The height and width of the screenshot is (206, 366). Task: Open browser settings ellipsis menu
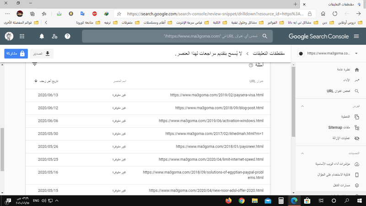[7, 14]
